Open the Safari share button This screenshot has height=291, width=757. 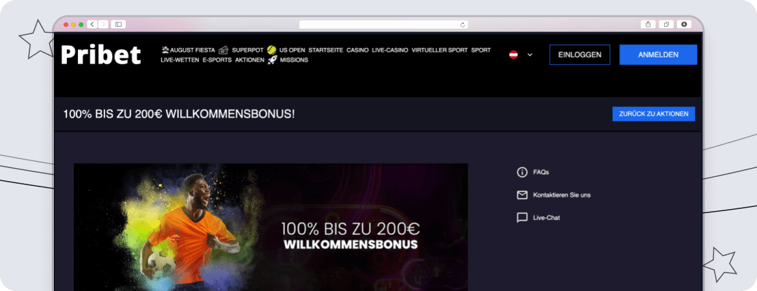(648, 24)
